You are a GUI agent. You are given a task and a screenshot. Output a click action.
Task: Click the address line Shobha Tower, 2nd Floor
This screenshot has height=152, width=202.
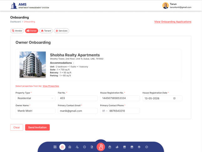pos(77,59)
